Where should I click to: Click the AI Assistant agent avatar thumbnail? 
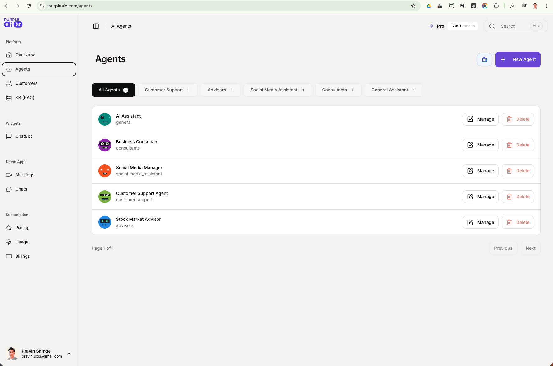click(105, 119)
